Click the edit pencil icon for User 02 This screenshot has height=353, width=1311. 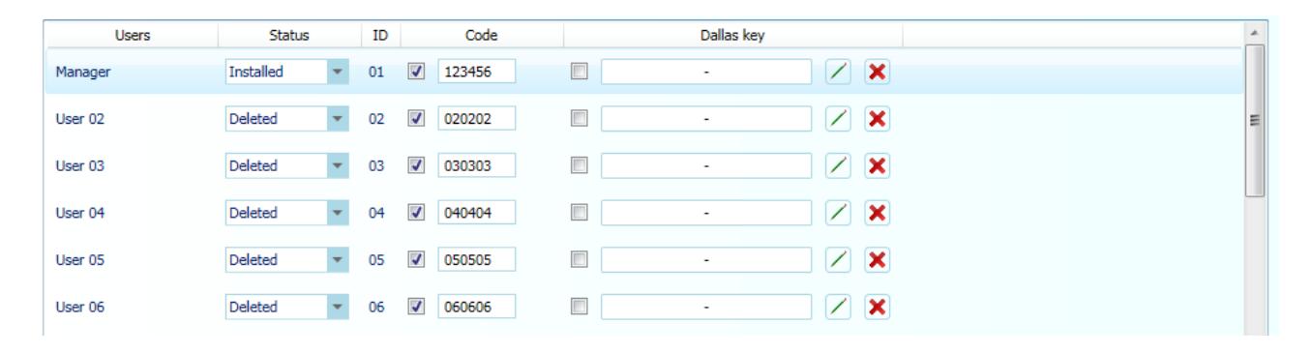pyautogui.click(x=838, y=119)
